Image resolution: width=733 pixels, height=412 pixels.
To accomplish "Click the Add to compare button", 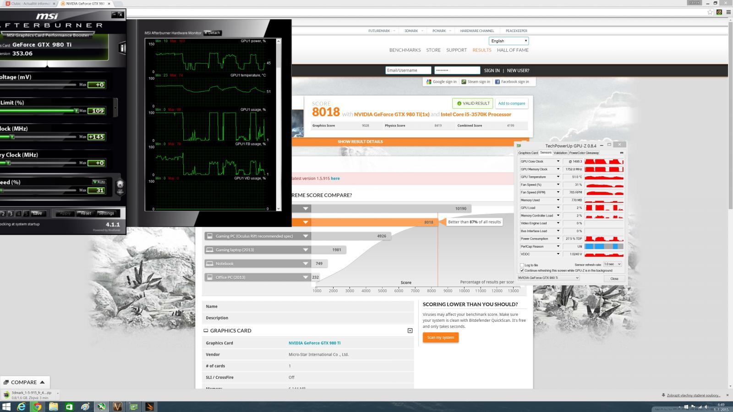I will click(x=511, y=103).
